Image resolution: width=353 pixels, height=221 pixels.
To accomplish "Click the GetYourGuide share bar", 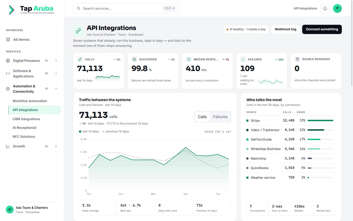I will point(320,139).
